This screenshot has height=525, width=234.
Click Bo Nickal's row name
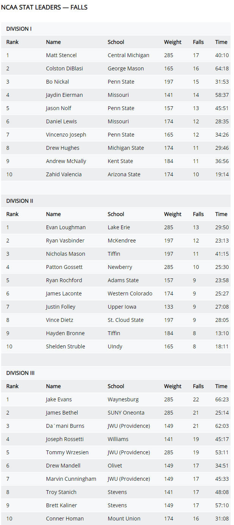58,82
